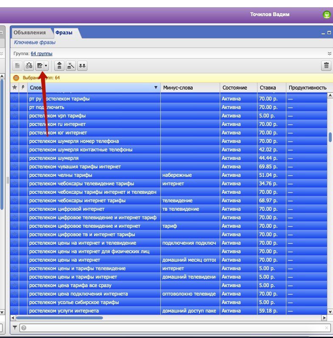Click the add new phrase document icon

(17, 66)
